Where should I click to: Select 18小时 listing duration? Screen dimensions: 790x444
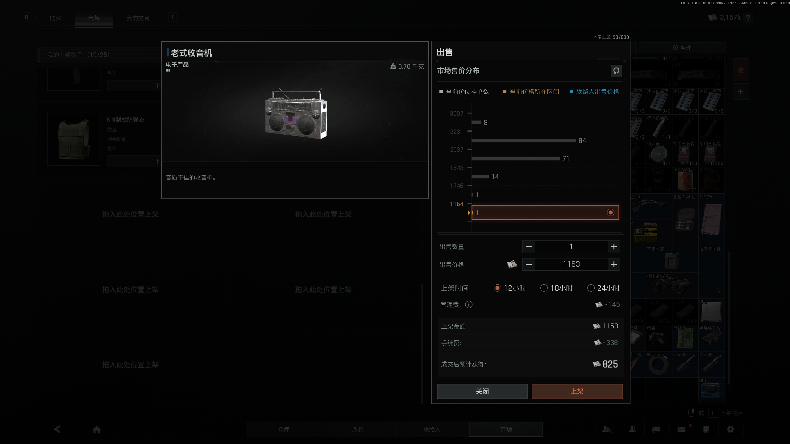pos(556,288)
